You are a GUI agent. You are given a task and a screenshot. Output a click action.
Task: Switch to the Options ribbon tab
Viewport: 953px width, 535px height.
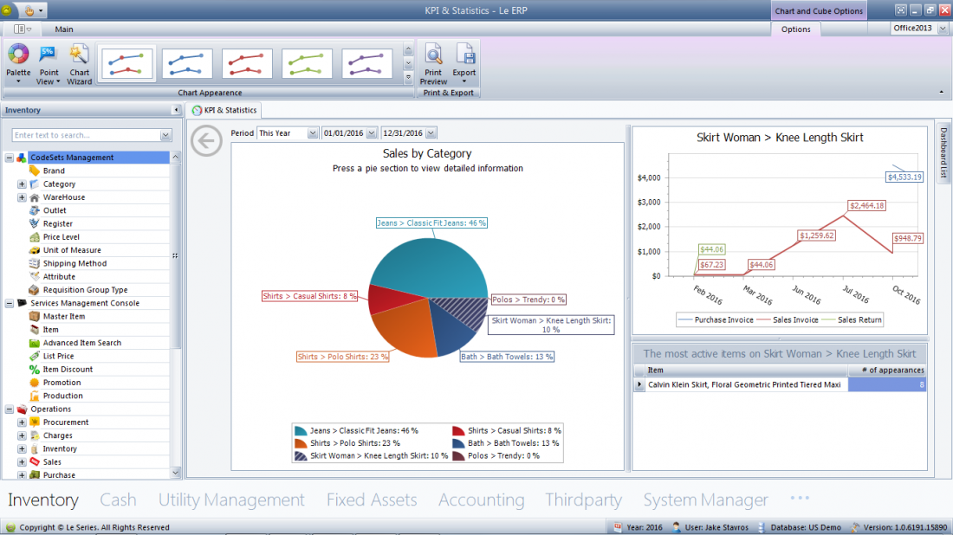(x=795, y=29)
